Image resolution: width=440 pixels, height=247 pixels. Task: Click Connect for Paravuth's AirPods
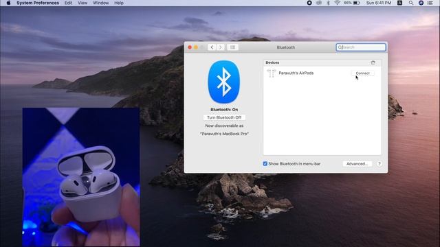coord(362,73)
